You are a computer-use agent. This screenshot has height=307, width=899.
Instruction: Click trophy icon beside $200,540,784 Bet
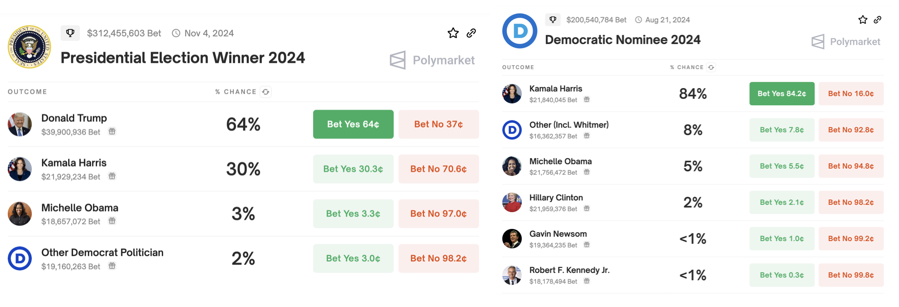coord(553,20)
